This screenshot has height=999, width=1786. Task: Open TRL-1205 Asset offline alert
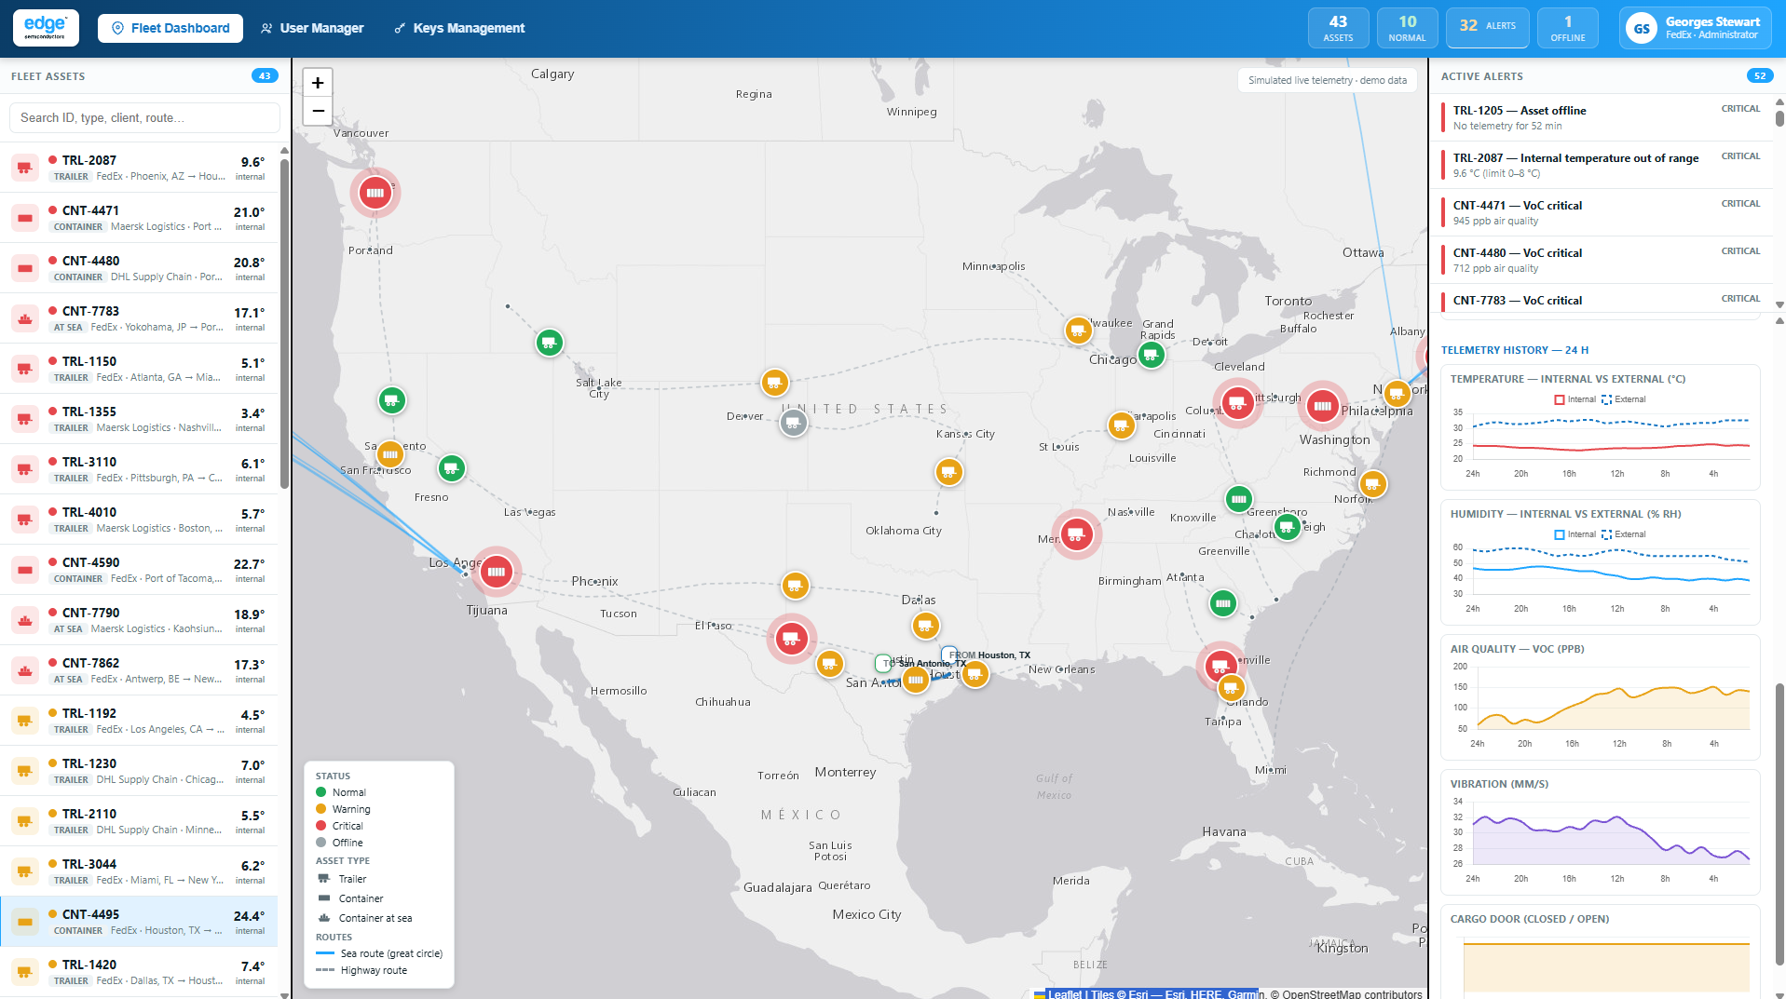(x=1600, y=117)
